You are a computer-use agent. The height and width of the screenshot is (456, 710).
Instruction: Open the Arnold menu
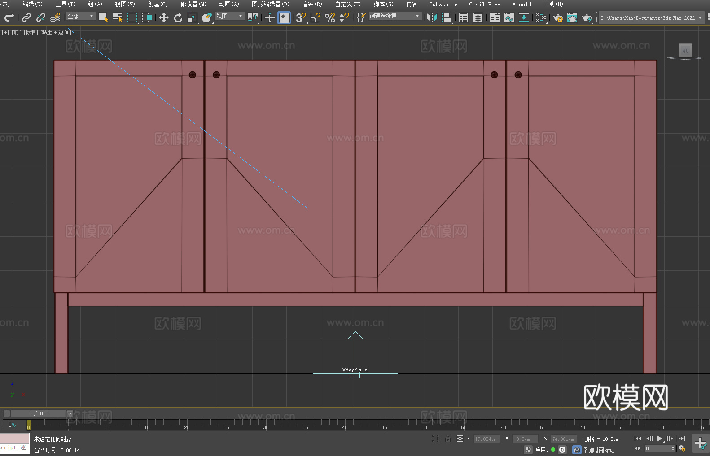click(522, 4)
